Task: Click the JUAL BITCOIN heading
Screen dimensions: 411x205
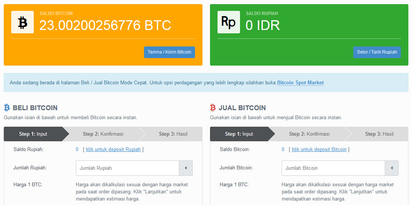Action: (242, 108)
